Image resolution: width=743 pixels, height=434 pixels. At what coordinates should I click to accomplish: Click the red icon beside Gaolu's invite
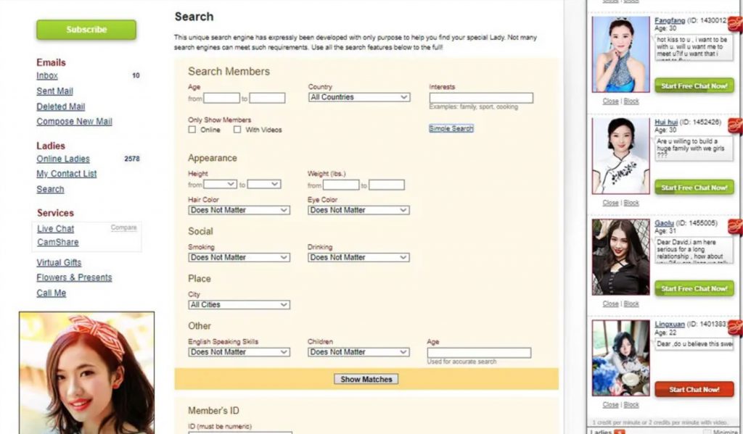point(734,228)
